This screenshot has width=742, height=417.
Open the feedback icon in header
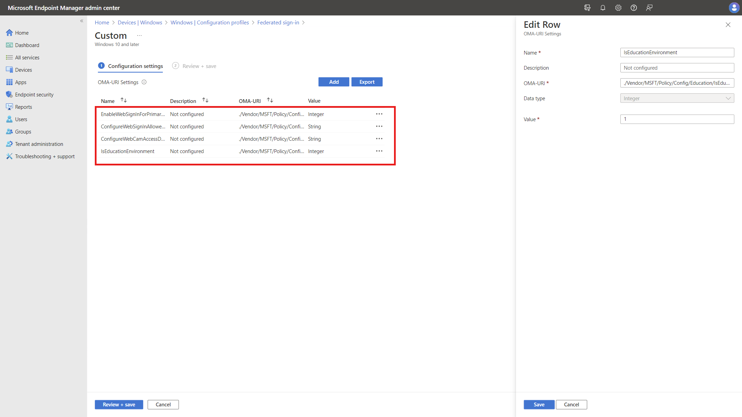tap(649, 8)
